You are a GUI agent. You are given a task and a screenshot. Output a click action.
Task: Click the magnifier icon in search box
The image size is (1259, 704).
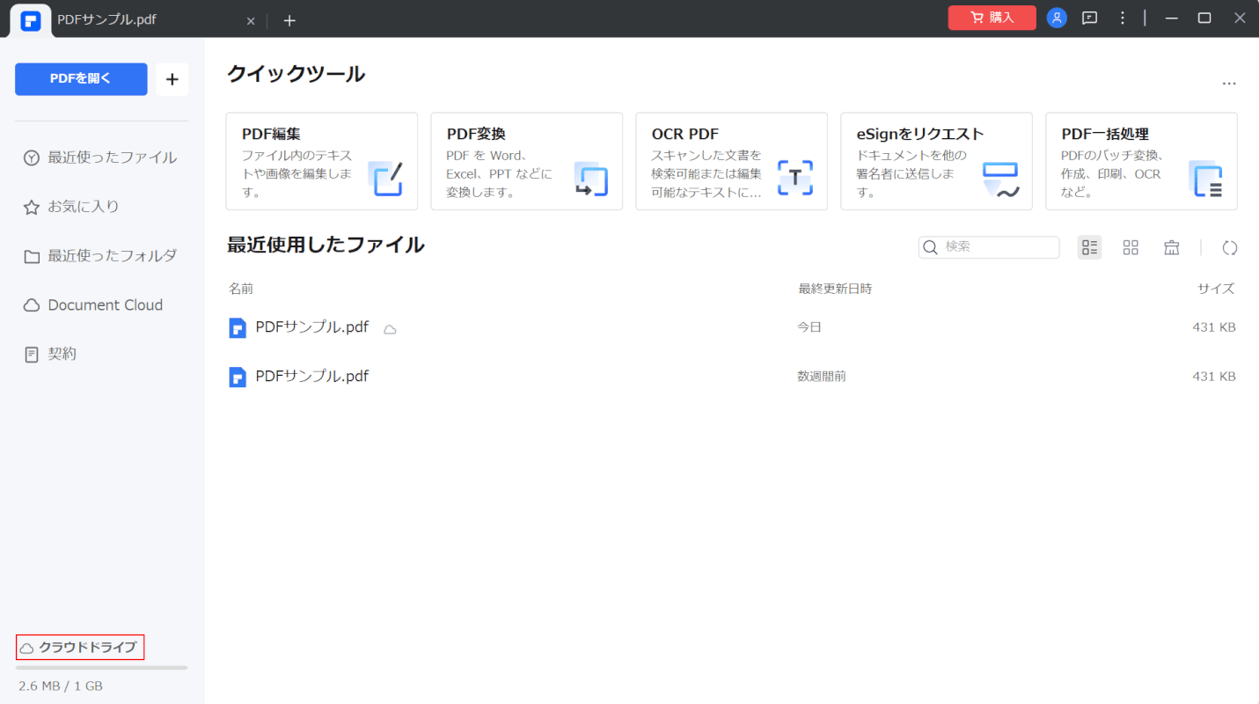930,247
